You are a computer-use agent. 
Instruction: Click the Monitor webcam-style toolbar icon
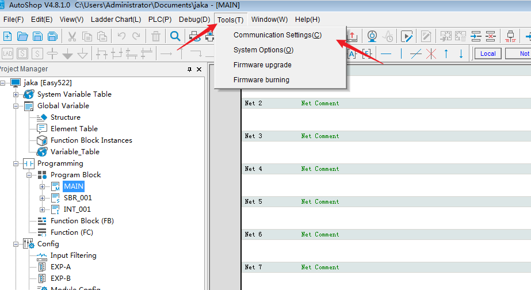click(372, 36)
